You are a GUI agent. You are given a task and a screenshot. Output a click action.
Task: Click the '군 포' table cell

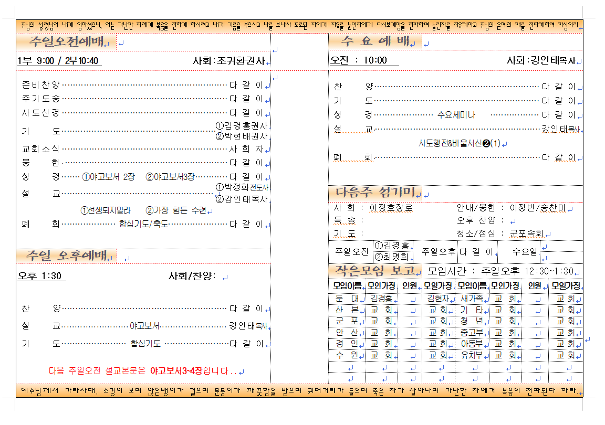347,321
